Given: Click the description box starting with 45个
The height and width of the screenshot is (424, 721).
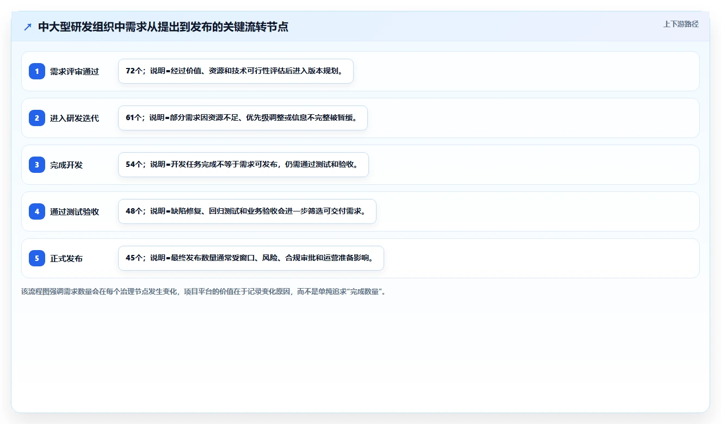Looking at the screenshot, I should [251, 258].
